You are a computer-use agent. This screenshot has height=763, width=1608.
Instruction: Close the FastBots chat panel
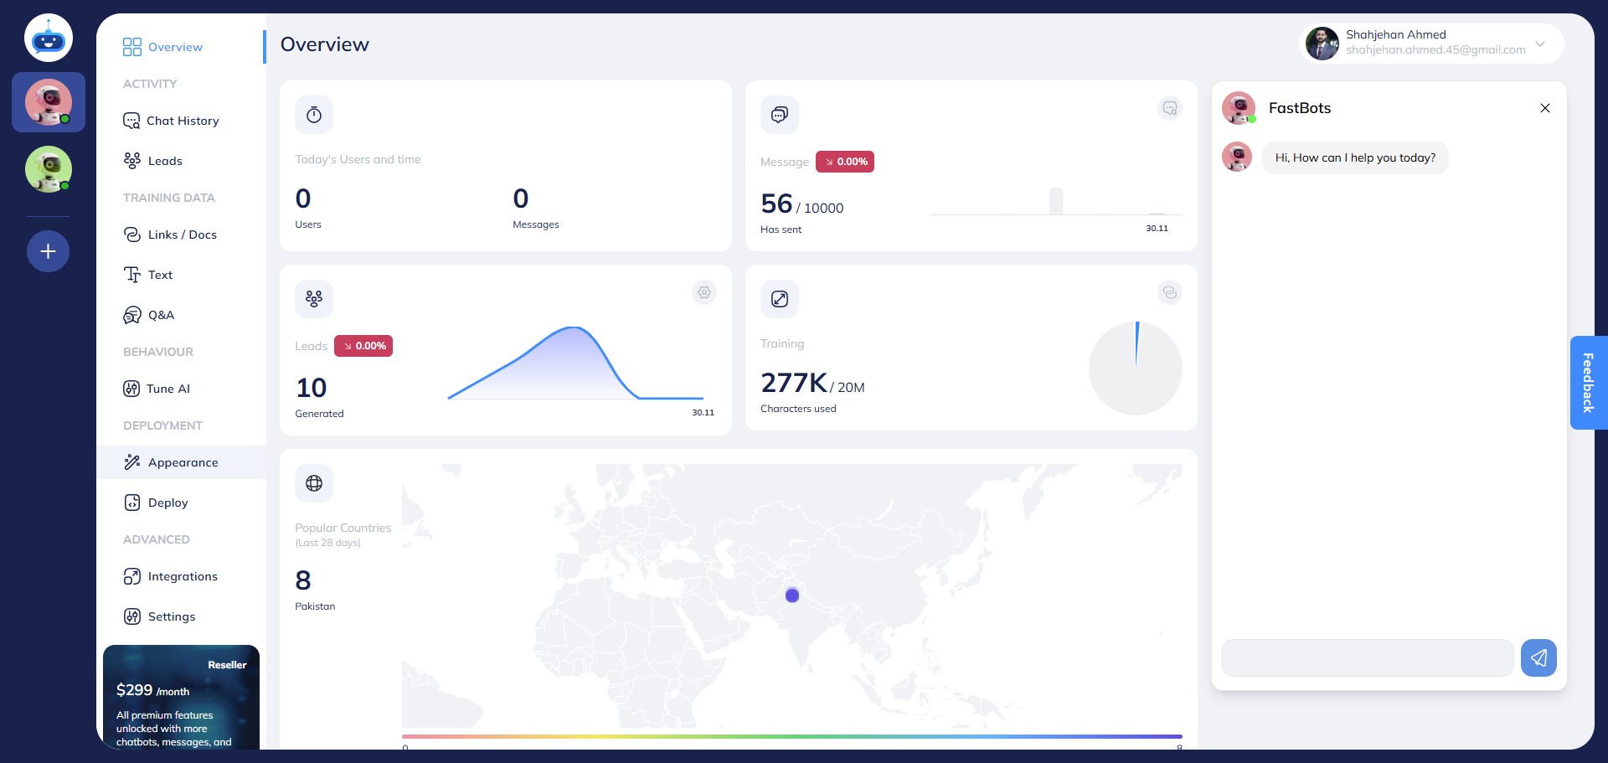[x=1544, y=108]
